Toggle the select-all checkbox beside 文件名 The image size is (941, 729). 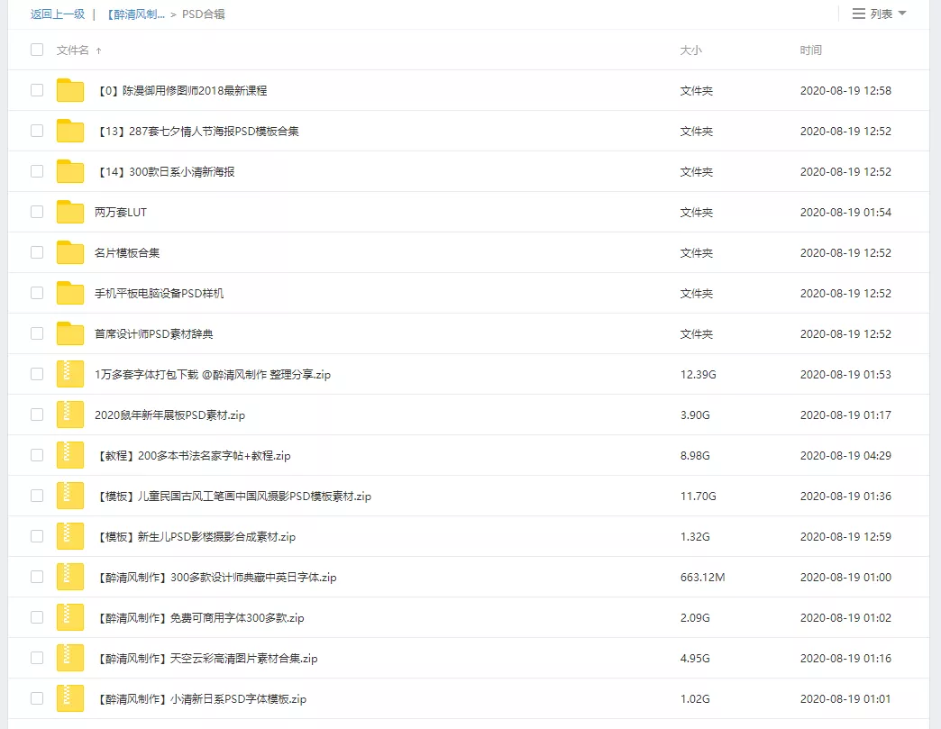[x=37, y=50]
